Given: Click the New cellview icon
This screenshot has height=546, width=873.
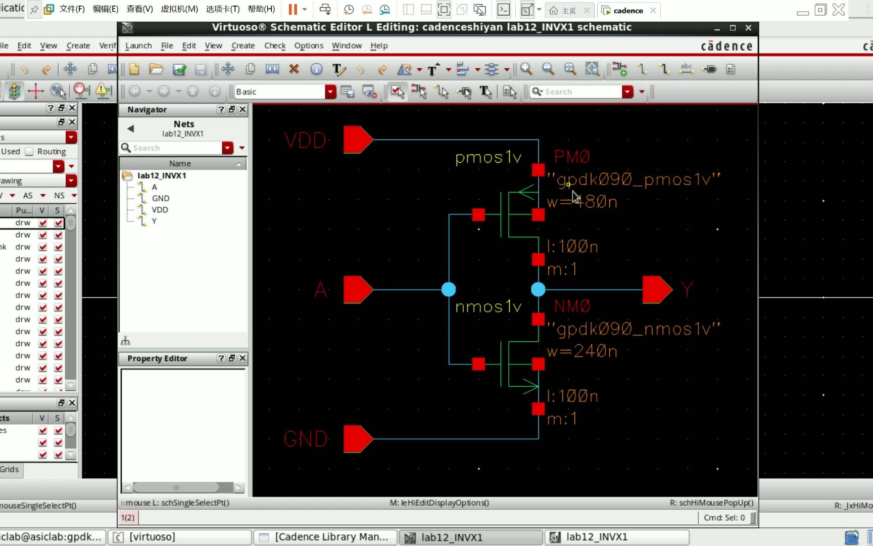Looking at the screenshot, I should (x=134, y=69).
